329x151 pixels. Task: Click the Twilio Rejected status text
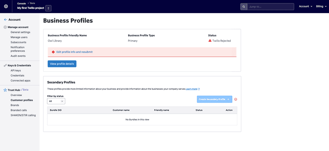222,41
